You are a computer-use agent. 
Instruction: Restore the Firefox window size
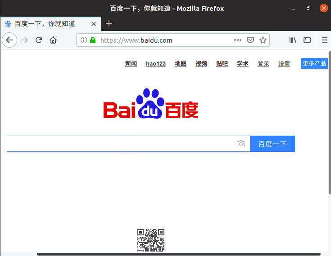308,9
